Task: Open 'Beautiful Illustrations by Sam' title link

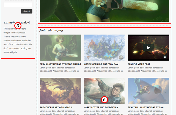Action: click(x=145, y=107)
